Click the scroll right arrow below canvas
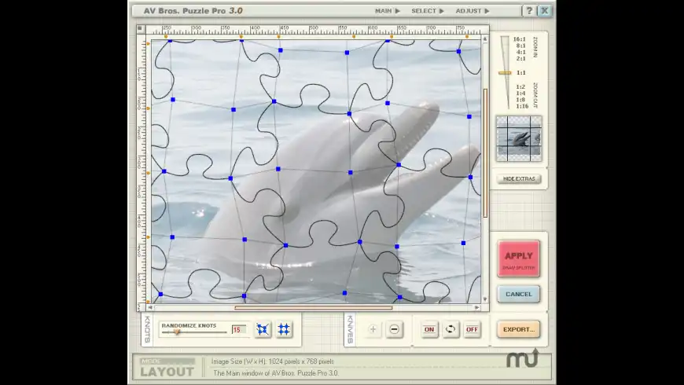Viewport: 684px width, 385px height. click(x=476, y=308)
